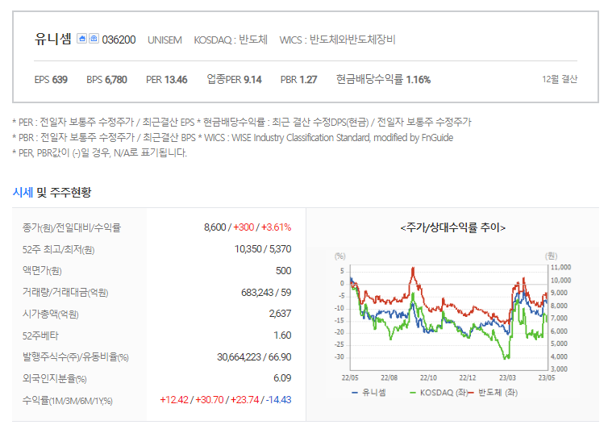This screenshot has height=425, width=608.
Task: Click the WICS : 반도체와반도체장비 label
Action: 337,40
